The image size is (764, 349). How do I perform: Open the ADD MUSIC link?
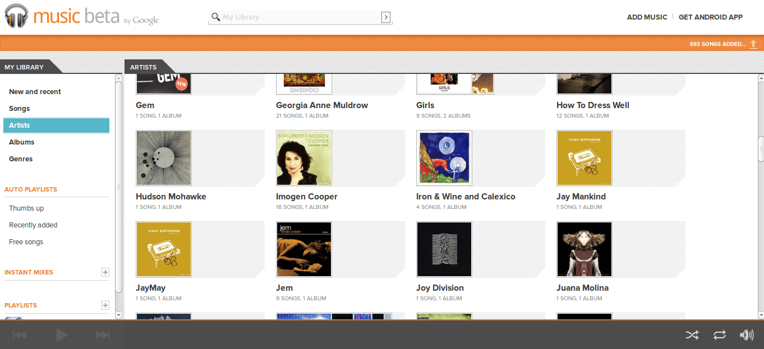pos(647,17)
